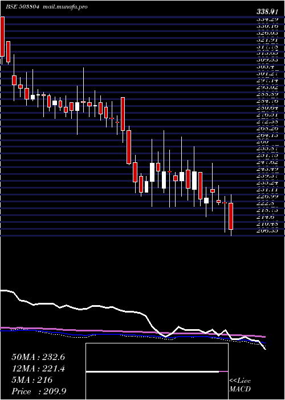Screen dimensions: 285x400
Task: Click the 206.35 price axis label
Action: click(x=267, y=231)
